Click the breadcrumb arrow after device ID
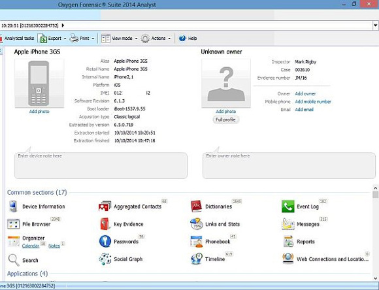379x290 pixels. (63, 25)
